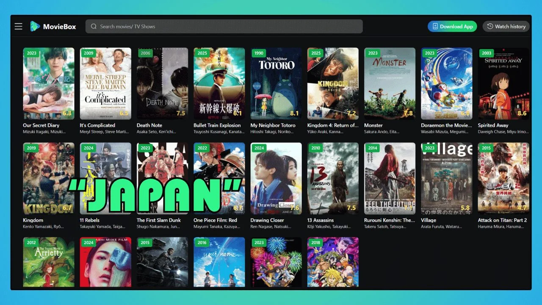The image size is (542, 305).
Task: Open Village movie poster
Action: (x=447, y=178)
